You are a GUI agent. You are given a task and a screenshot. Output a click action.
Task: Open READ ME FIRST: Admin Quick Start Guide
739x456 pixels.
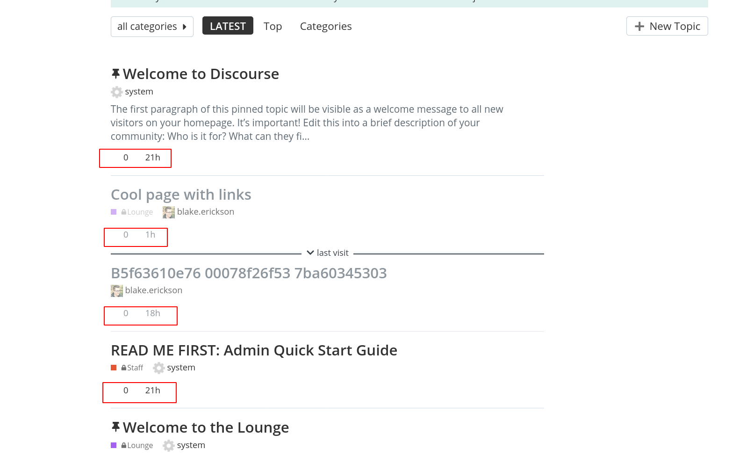pos(254,350)
